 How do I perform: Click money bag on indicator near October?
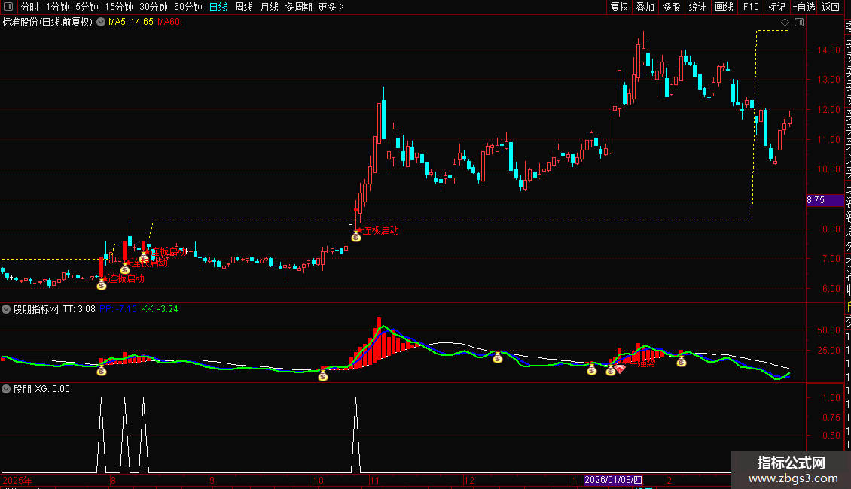323,375
